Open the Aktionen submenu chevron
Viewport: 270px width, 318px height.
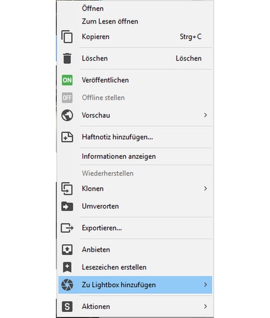point(205,306)
